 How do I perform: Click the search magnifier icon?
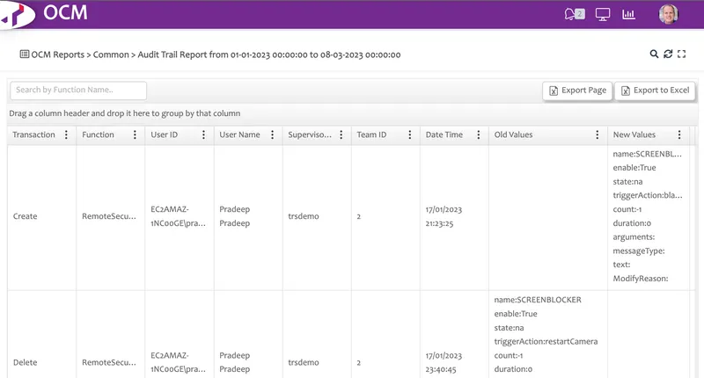click(654, 55)
